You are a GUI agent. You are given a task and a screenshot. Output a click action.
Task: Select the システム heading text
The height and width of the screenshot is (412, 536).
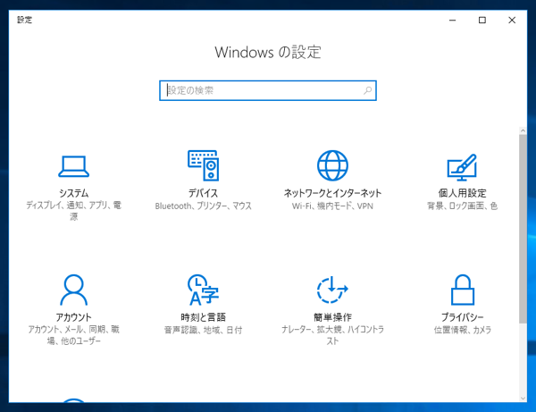point(73,193)
